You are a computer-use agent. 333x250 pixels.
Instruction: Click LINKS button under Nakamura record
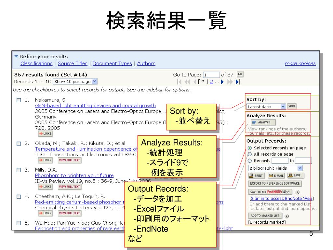point(46,134)
